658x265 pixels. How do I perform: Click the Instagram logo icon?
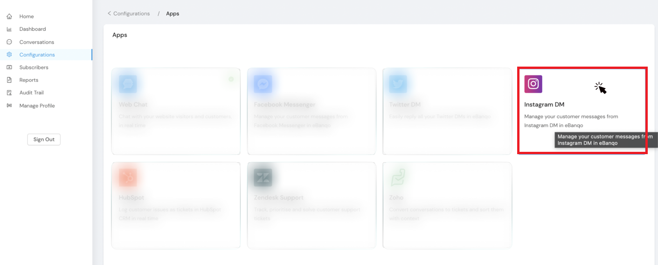point(533,84)
